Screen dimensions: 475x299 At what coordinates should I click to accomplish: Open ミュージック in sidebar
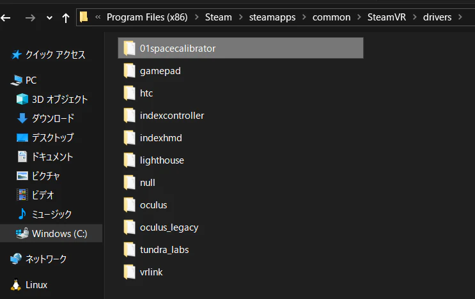coord(52,214)
